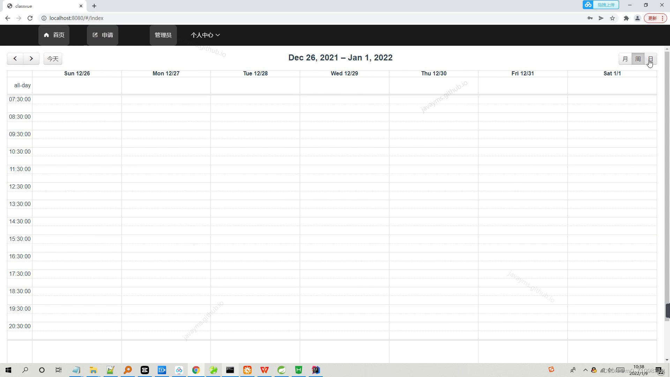This screenshot has width=670, height=377.
Task: Switch calendar to 月 month view
Action: click(x=625, y=59)
